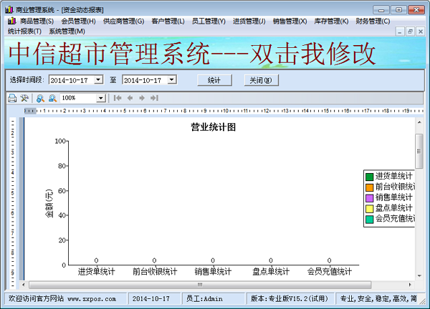Open the 统计报表(T) menu
The height and width of the screenshot is (309, 430).
(24, 31)
